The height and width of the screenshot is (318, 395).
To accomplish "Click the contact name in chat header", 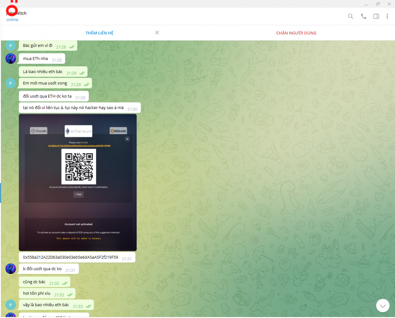I will [x=16, y=13].
